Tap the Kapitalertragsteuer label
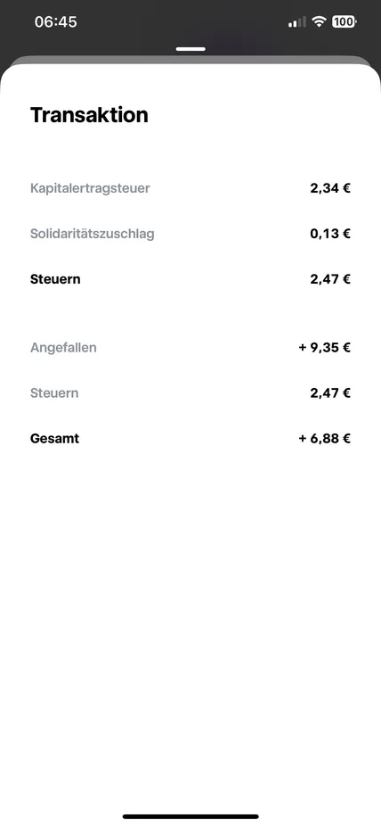The image size is (381, 826). [x=90, y=188]
